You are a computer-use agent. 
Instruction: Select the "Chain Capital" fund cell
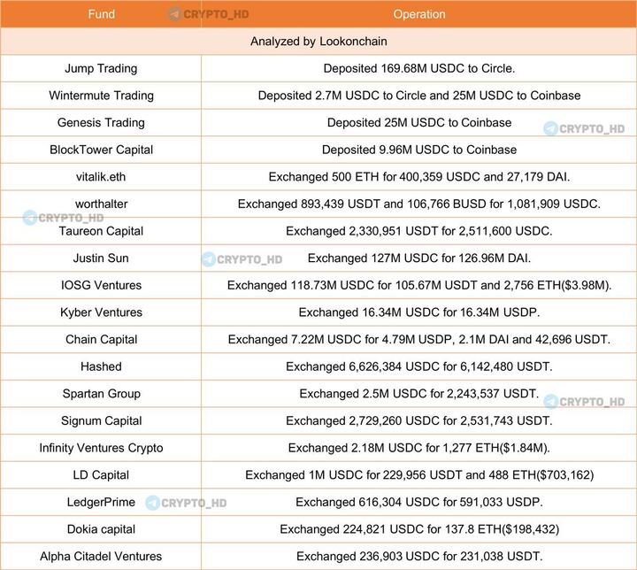pos(101,340)
